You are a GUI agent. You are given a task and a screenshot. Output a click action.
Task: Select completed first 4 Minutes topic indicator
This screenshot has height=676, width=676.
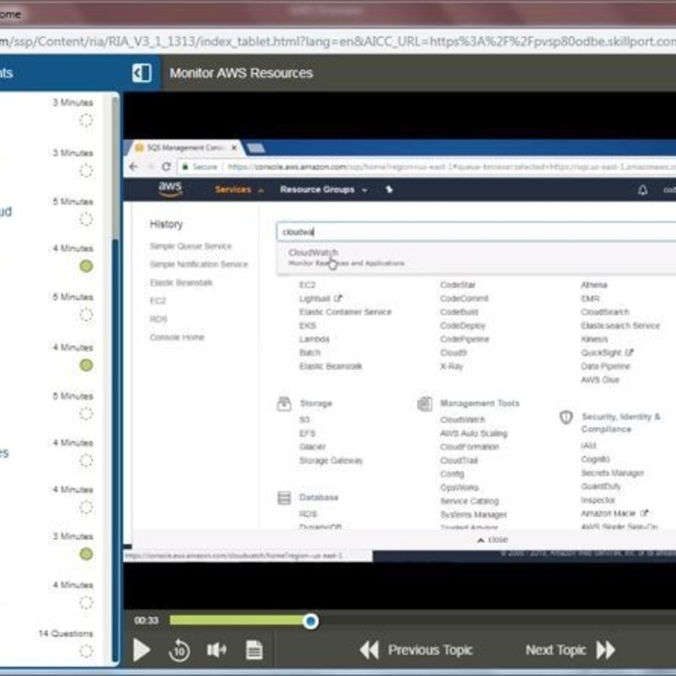(86, 266)
